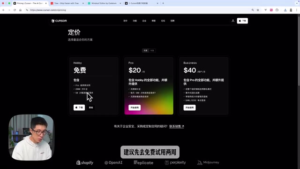
Task: Click the $40 Business price text
Action: tap(190, 70)
